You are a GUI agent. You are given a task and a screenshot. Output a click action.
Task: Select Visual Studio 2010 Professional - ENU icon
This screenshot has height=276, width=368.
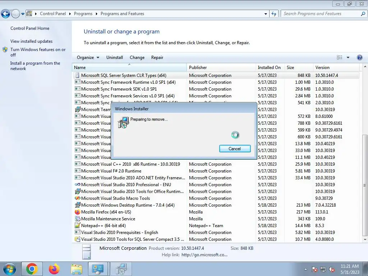77,184
